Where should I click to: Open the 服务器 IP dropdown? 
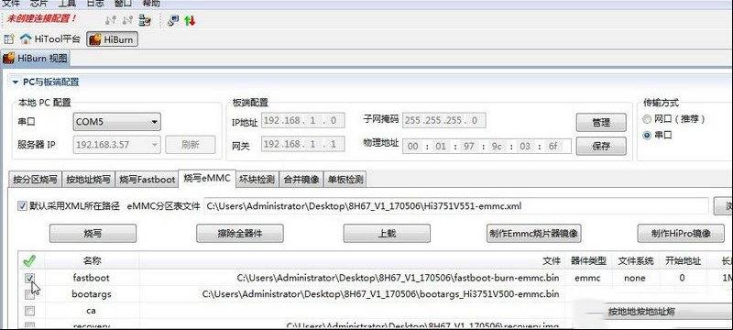pyautogui.click(x=117, y=145)
